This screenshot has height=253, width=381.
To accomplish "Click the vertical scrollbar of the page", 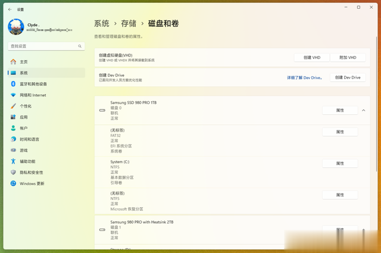I will tap(377, 105).
